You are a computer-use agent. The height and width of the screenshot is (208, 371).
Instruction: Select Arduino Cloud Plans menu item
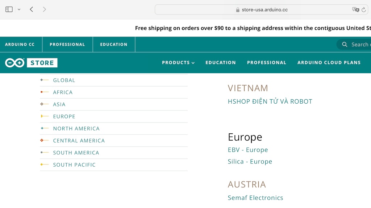click(x=329, y=63)
